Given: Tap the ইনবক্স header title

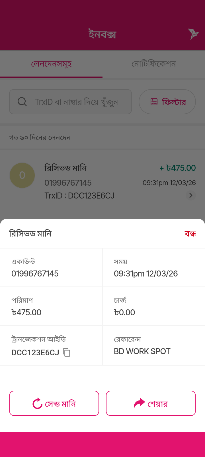Looking at the screenshot, I should pyautogui.click(x=102, y=35).
